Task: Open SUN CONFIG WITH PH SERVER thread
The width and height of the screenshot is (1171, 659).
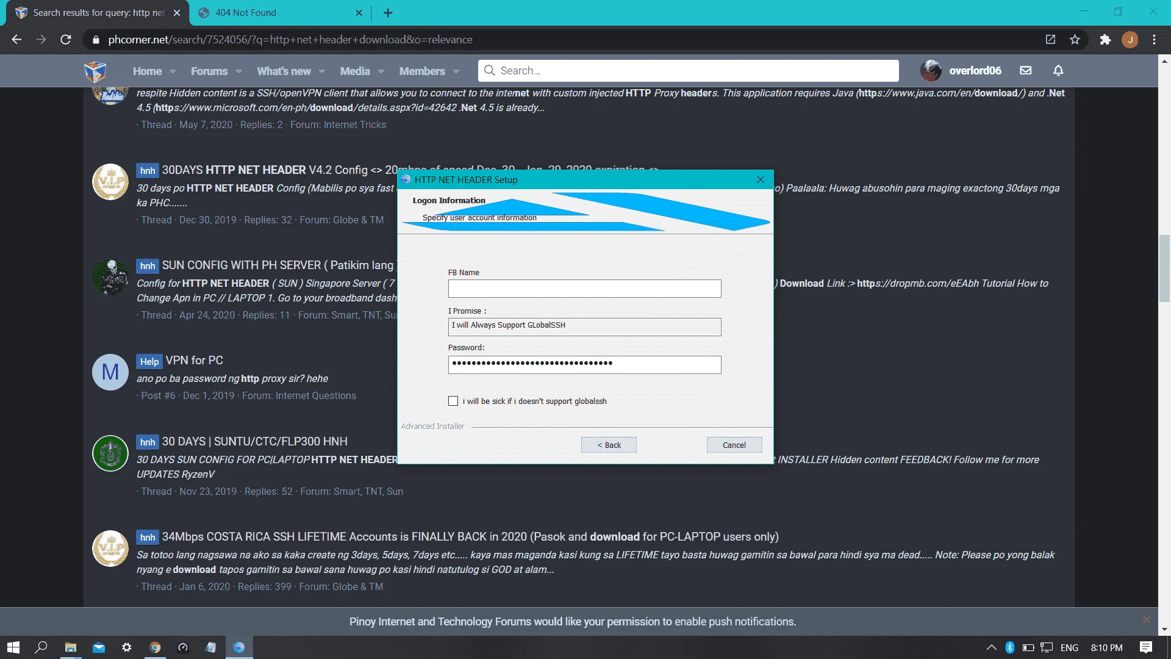Action: 279,265
